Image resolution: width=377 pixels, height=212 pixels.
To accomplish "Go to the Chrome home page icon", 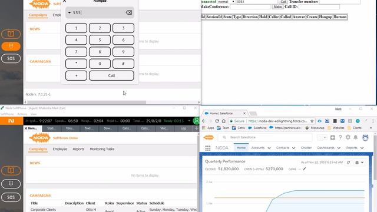I will (224, 121).
